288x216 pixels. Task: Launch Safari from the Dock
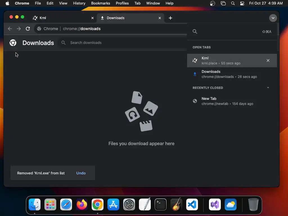(x=66, y=204)
